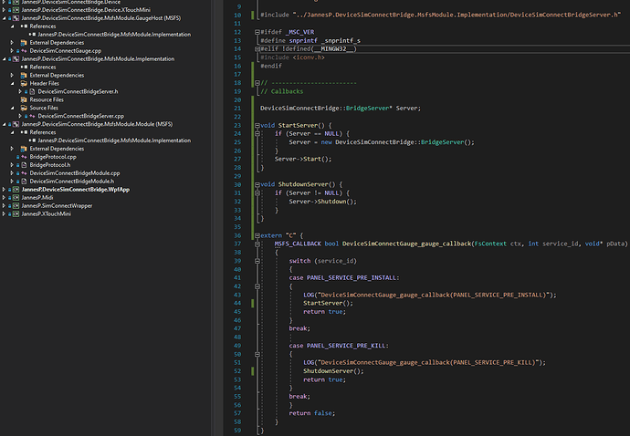
Task: Fold the extern "C" block at line 36
Action: tap(257, 235)
